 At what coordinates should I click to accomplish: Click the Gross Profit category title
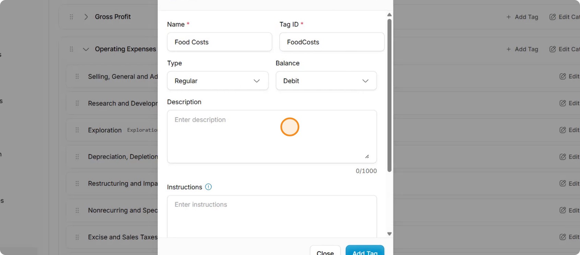click(x=113, y=17)
